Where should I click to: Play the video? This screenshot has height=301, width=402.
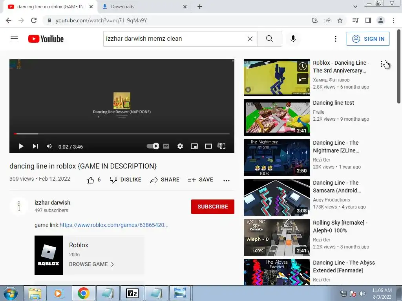tap(21, 146)
